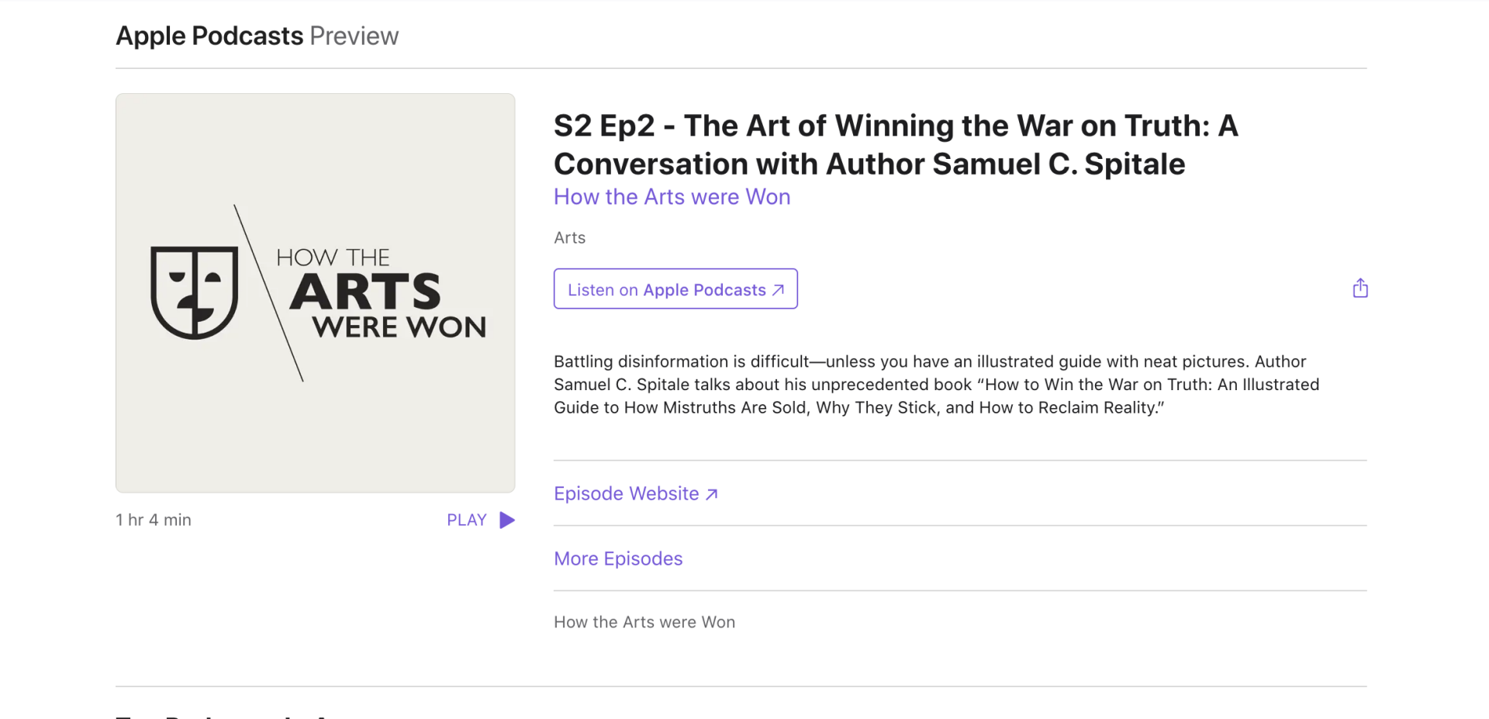Click the 1 hr 4 min duration text
The width and height of the screenshot is (1489, 719).
(x=154, y=520)
